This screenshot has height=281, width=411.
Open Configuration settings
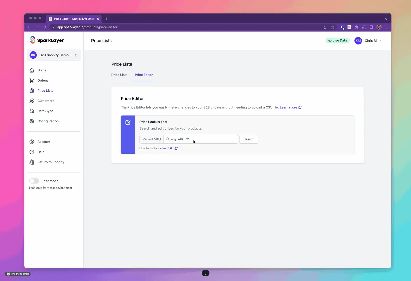point(48,121)
